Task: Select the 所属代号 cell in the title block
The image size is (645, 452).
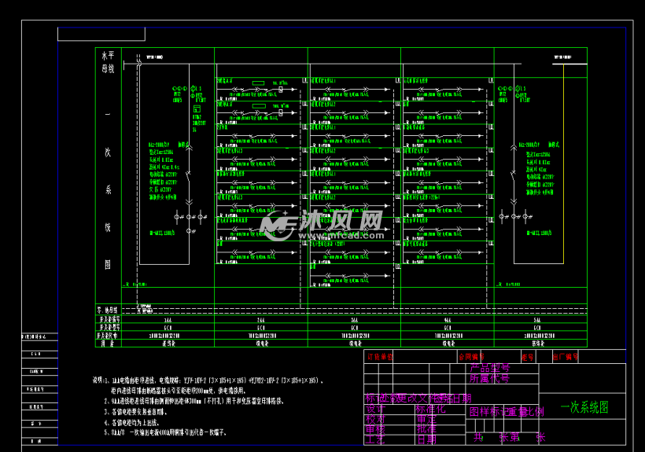Action: pos(489,378)
